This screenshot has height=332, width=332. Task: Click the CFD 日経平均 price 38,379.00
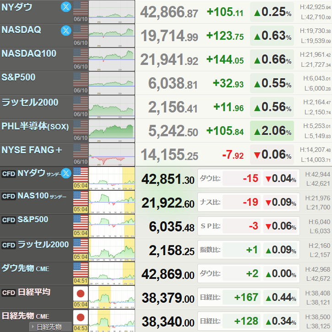pyautogui.click(x=168, y=298)
